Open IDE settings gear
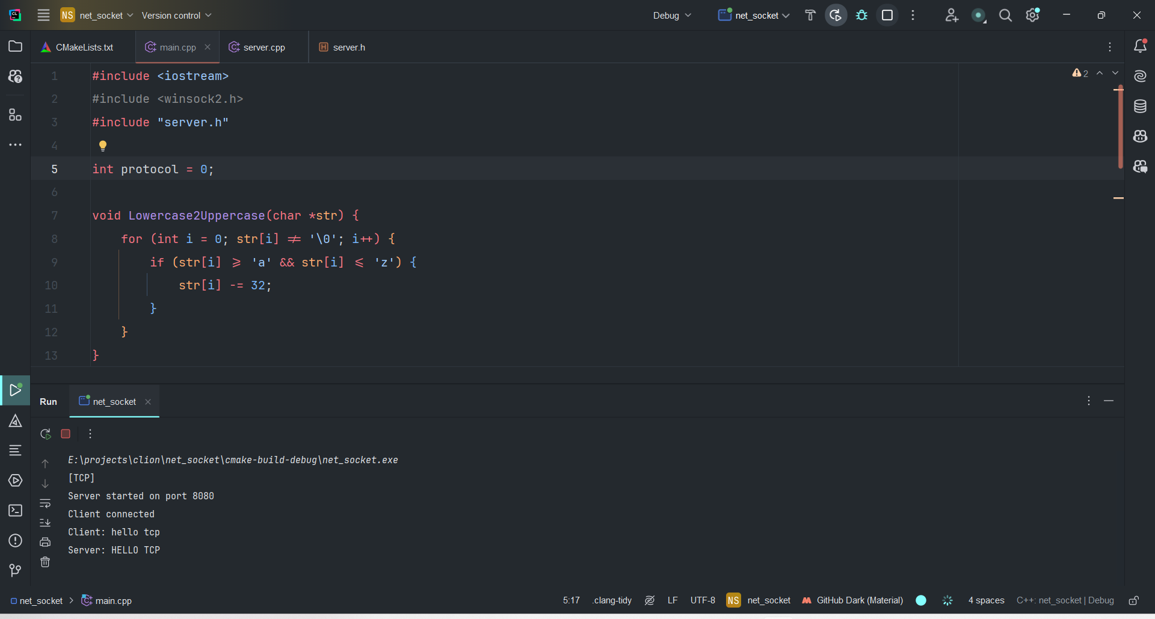The height and width of the screenshot is (619, 1155). [1033, 15]
